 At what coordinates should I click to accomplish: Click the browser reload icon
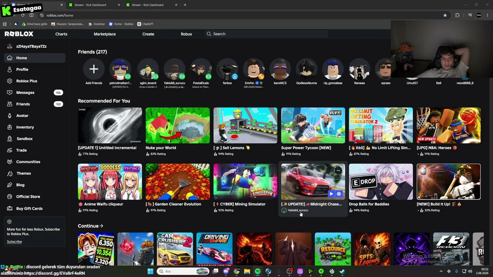click(x=23, y=15)
